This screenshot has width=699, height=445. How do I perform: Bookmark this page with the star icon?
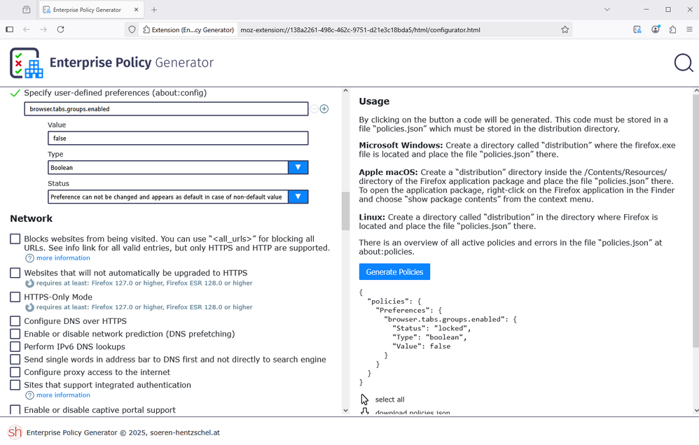click(565, 30)
